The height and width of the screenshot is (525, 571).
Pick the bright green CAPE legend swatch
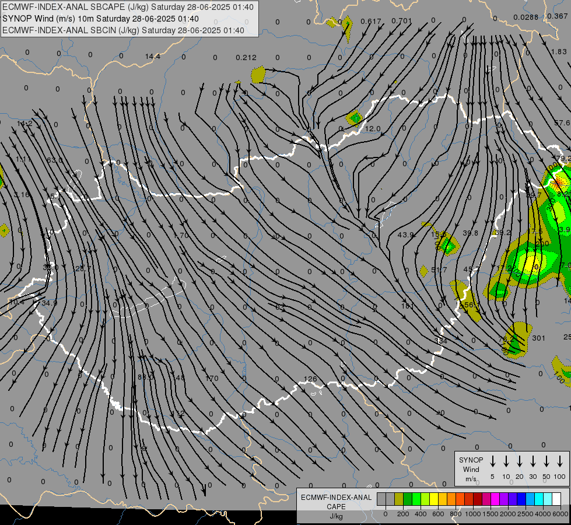(416, 499)
